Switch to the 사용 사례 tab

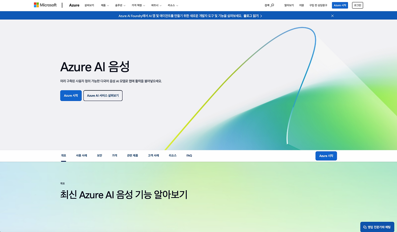[x=81, y=155]
